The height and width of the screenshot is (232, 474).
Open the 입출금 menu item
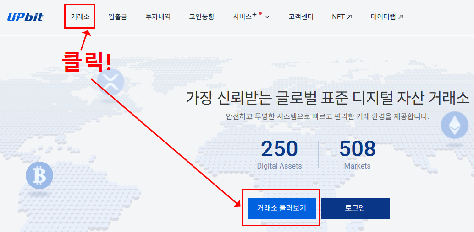tap(118, 17)
